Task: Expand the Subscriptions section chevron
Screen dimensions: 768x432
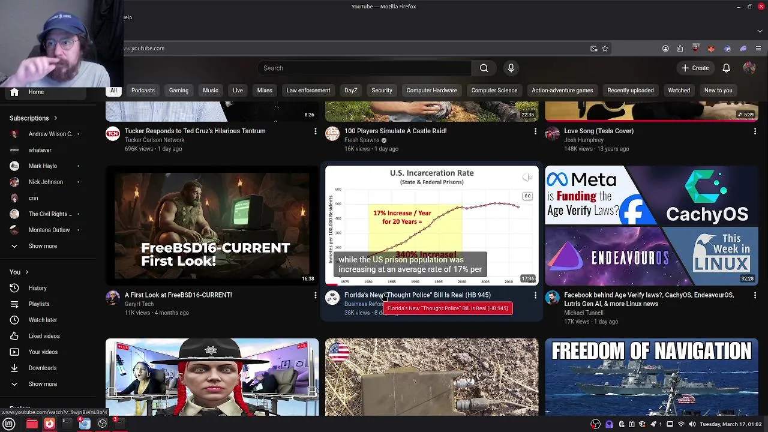Action: pyautogui.click(x=55, y=118)
